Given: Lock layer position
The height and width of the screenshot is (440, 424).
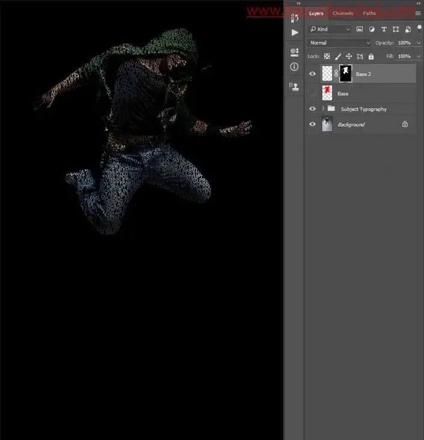Looking at the screenshot, I should point(349,57).
